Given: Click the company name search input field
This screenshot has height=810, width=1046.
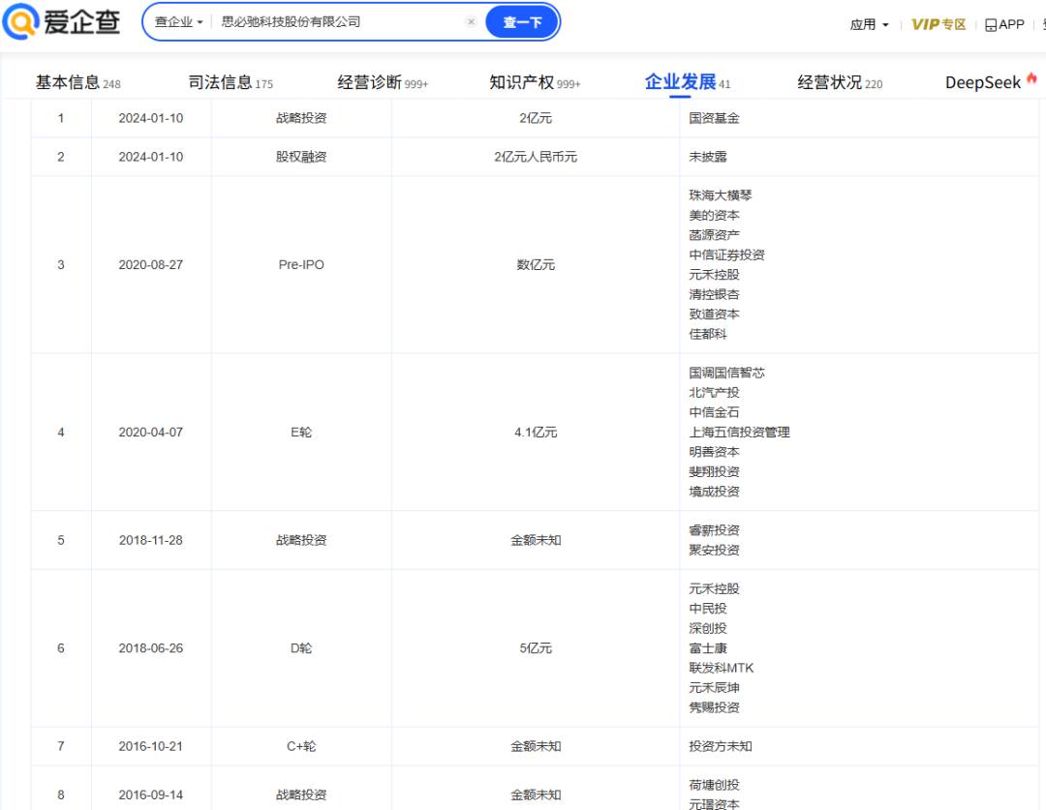Looking at the screenshot, I should (x=339, y=21).
